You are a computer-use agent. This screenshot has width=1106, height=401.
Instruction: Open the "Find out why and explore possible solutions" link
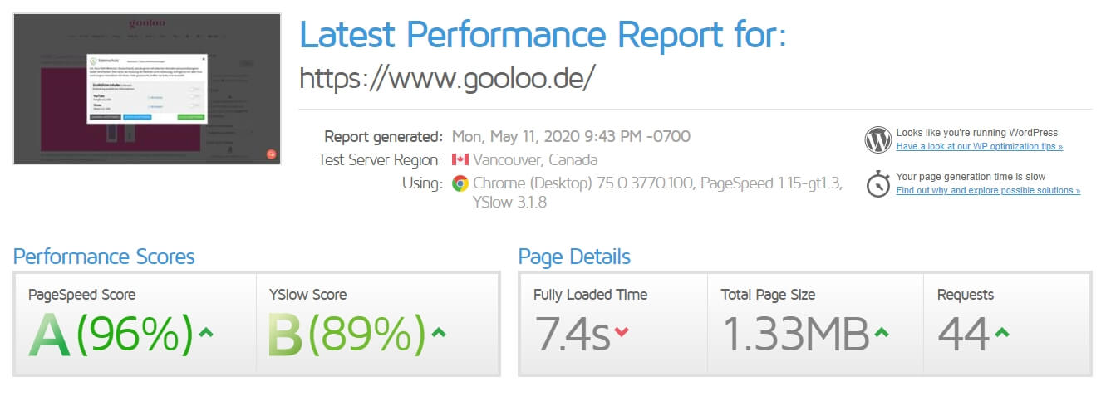[x=987, y=191]
